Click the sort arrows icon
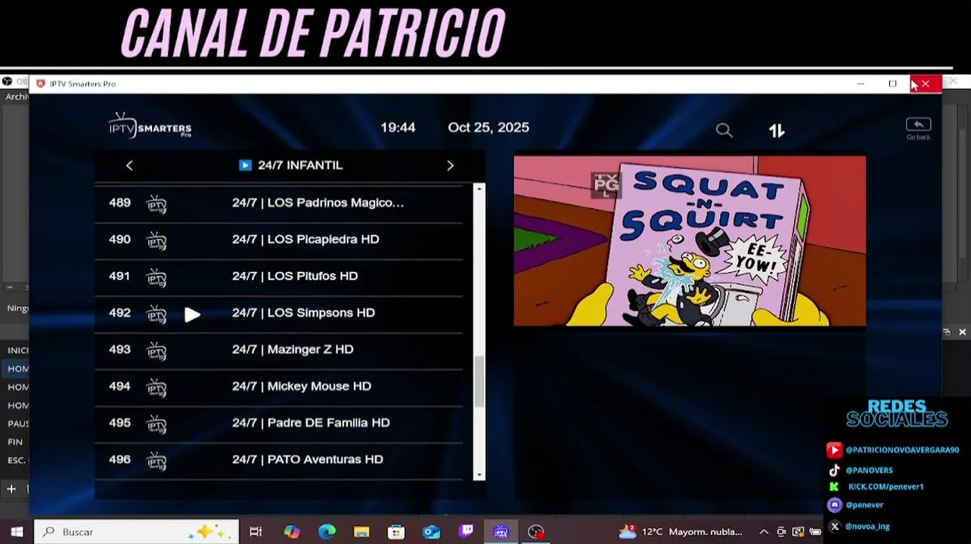971x544 pixels. [x=777, y=131]
